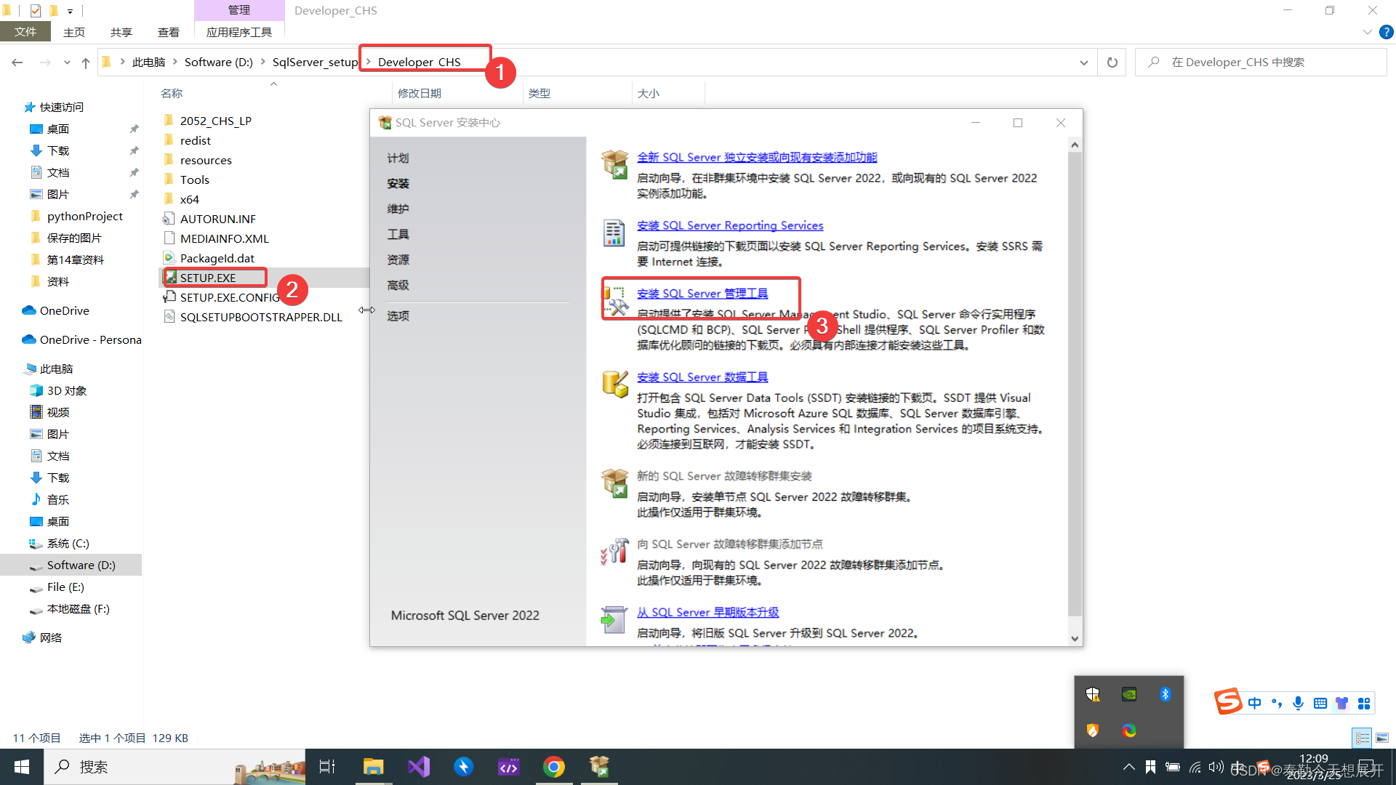Open the 文件 menu in File Explorer
Image resolution: width=1396 pixels, height=785 pixels.
[25, 32]
